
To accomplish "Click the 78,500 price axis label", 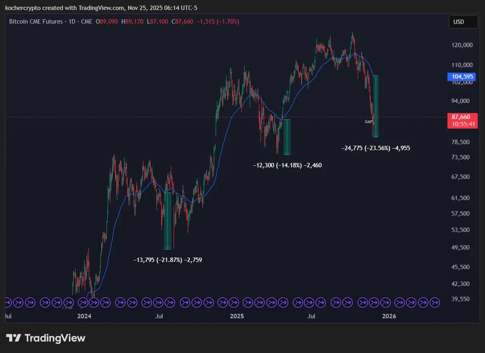I will pos(461,142).
